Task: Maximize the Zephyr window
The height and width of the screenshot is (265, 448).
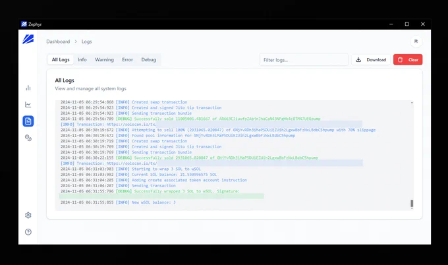Action: click(x=407, y=24)
